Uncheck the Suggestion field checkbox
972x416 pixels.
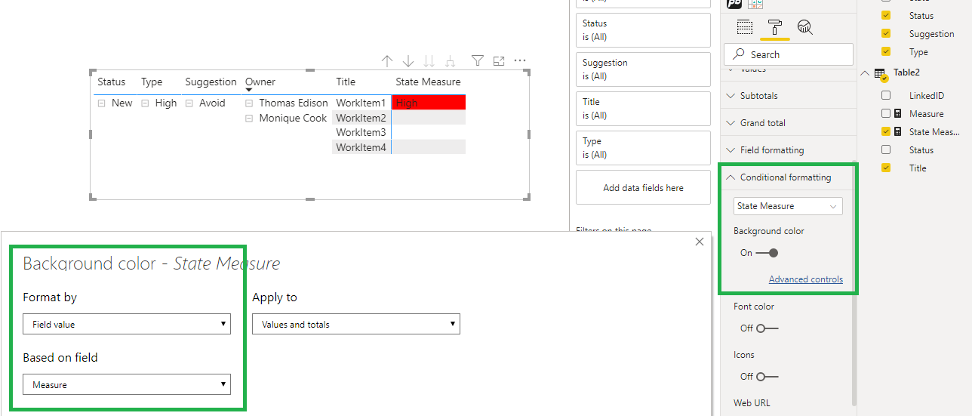coord(886,33)
